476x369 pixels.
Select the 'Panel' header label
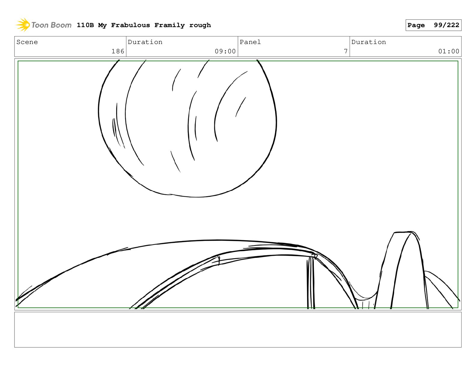250,42
